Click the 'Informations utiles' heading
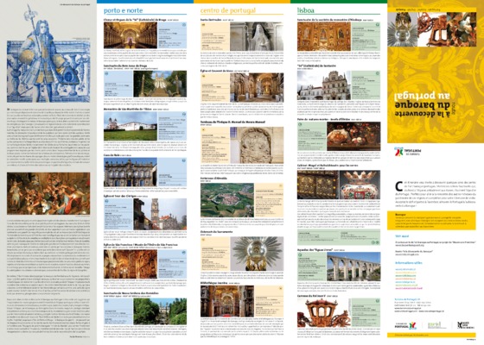Viewport: 484px width, 345px height. pos(409,263)
